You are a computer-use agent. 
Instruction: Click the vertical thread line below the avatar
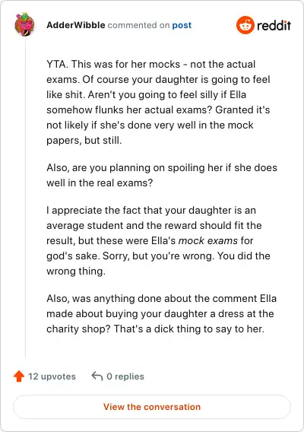(25, 199)
